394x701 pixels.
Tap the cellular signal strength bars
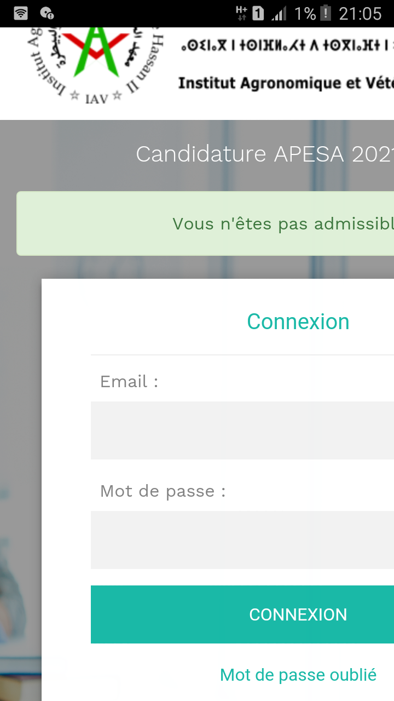tap(279, 13)
